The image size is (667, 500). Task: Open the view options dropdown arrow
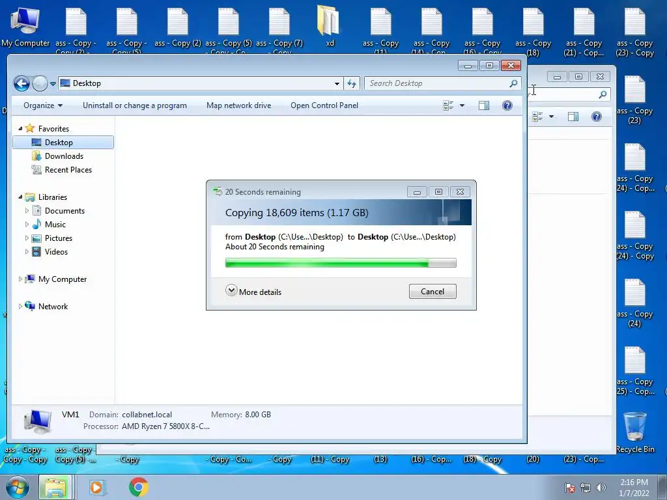pyautogui.click(x=462, y=105)
